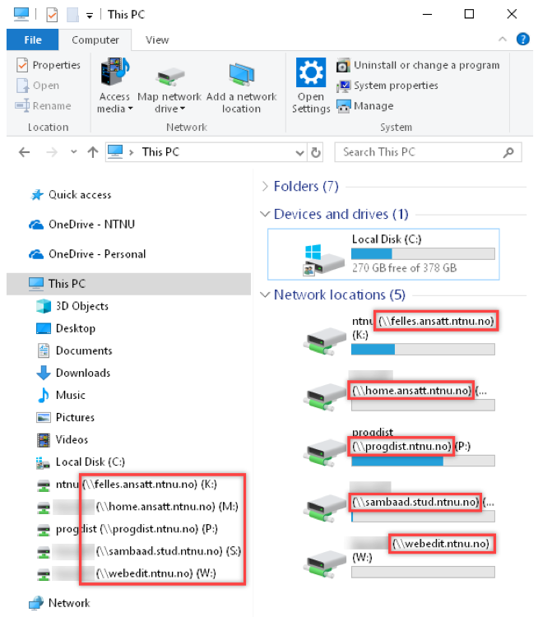This screenshot has width=538, height=617.
Task: Open the Access media dropdown arrow
Action: pos(130,109)
